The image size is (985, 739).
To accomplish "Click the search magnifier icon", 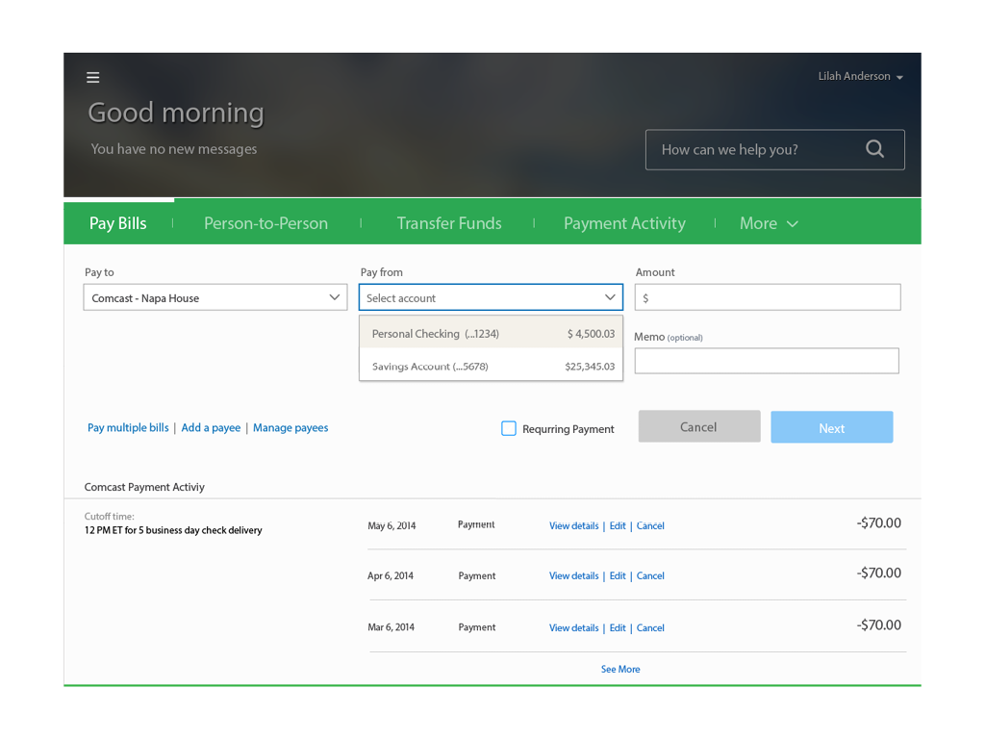I will click(874, 149).
